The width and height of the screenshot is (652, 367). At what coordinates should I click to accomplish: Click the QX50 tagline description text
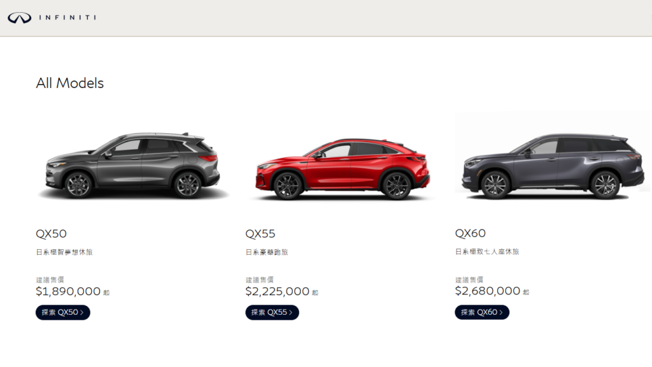pyautogui.click(x=64, y=252)
